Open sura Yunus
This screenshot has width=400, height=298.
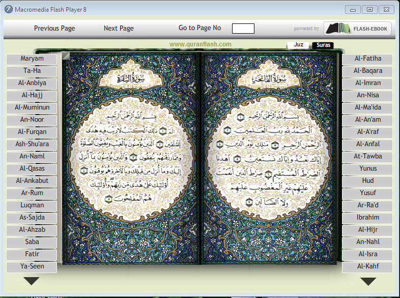(367, 169)
